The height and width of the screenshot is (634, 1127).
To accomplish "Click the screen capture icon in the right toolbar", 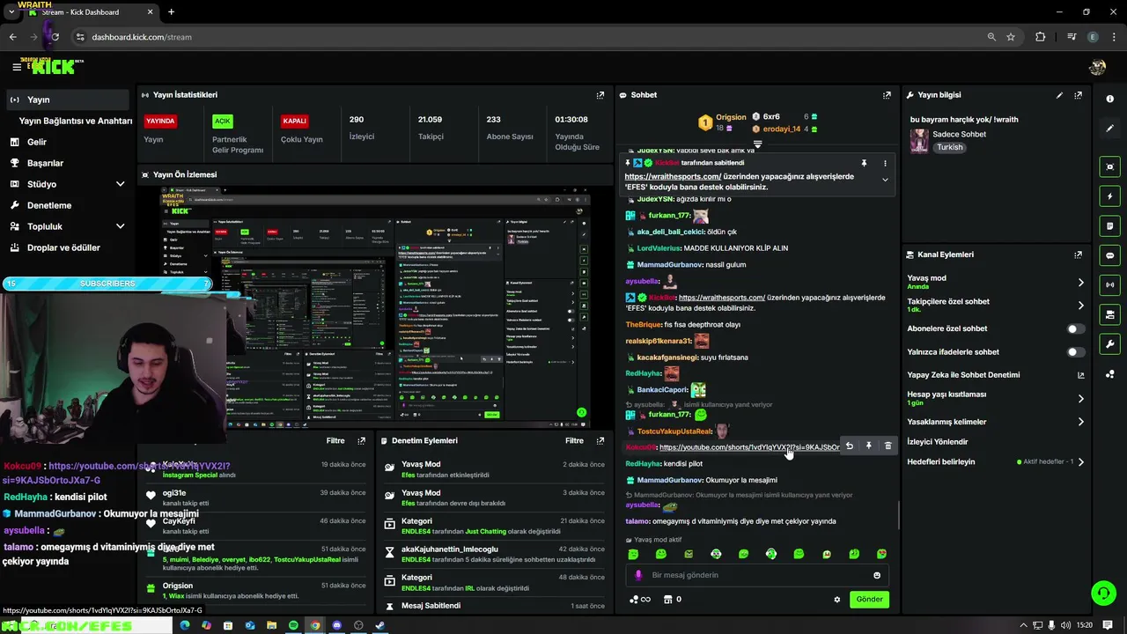I will click(x=1109, y=166).
